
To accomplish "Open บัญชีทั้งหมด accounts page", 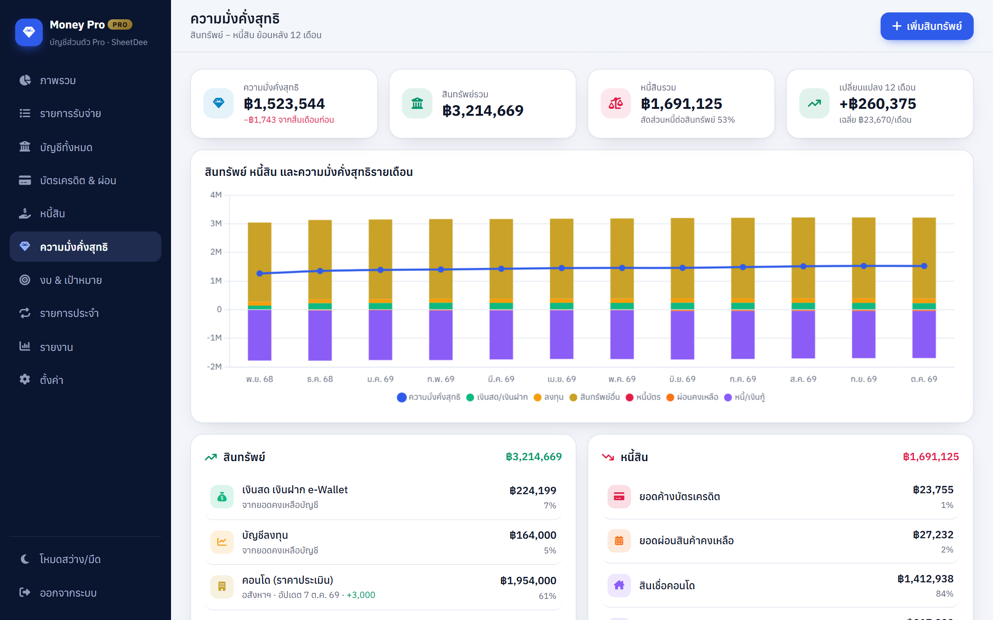I will (x=86, y=147).
